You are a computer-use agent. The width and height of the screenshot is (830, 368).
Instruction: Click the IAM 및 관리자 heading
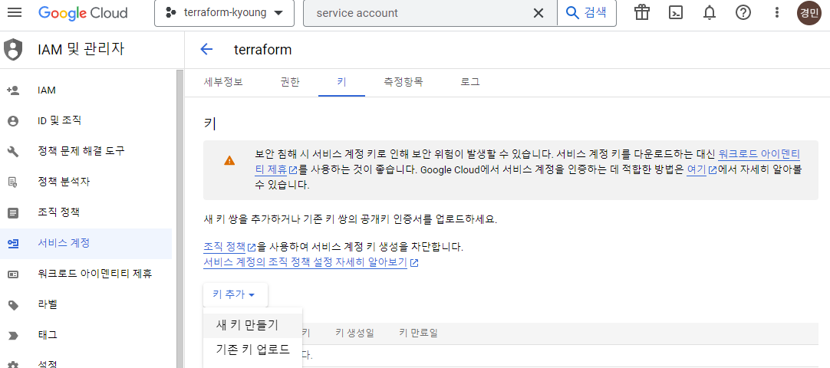(x=81, y=50)
